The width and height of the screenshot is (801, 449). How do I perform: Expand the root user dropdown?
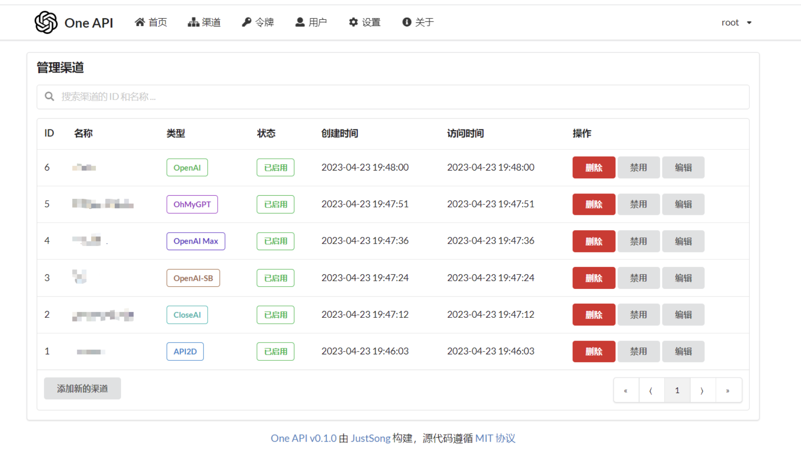(x=736, y=22)
